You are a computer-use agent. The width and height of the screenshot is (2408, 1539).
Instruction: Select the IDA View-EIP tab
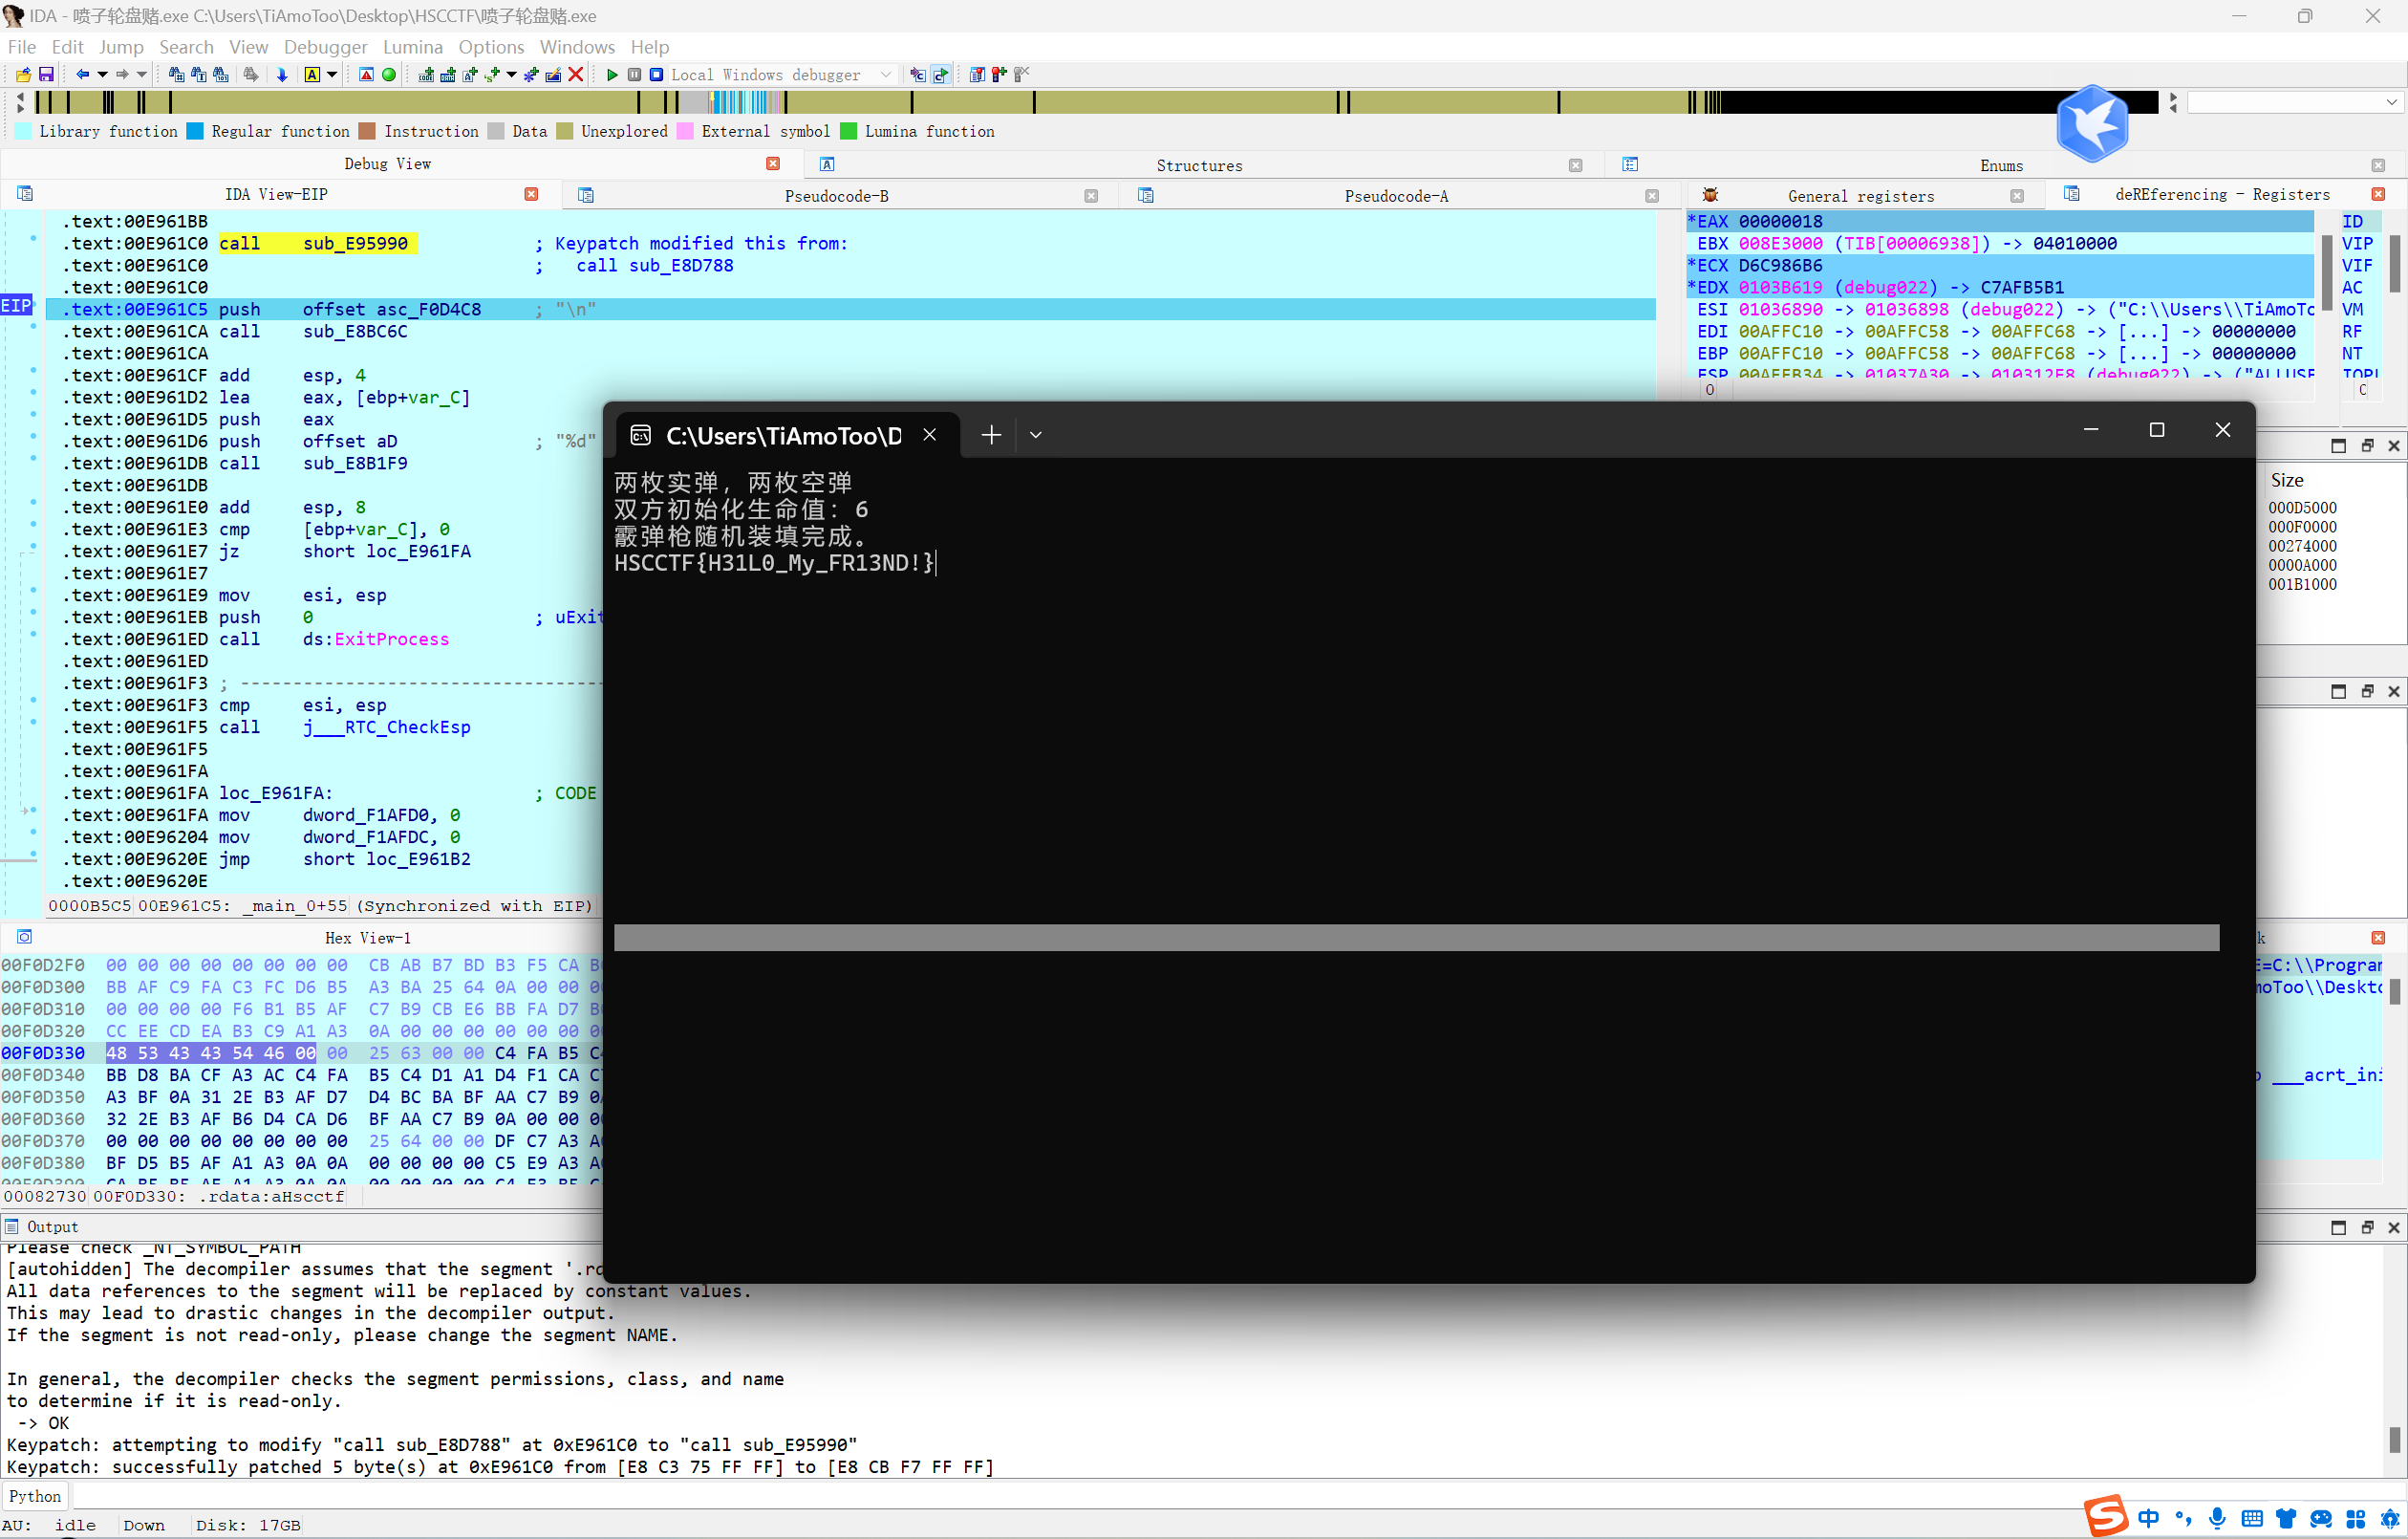tap(276, 194)
